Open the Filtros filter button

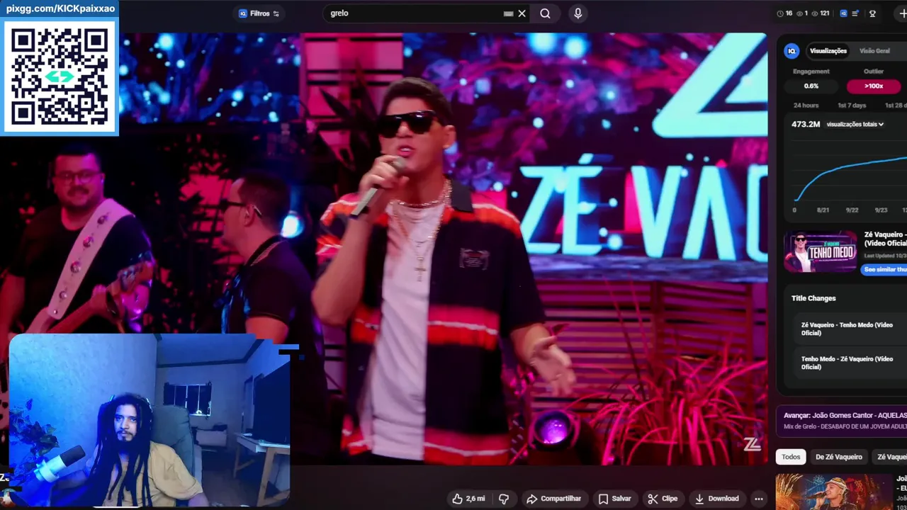259,13
